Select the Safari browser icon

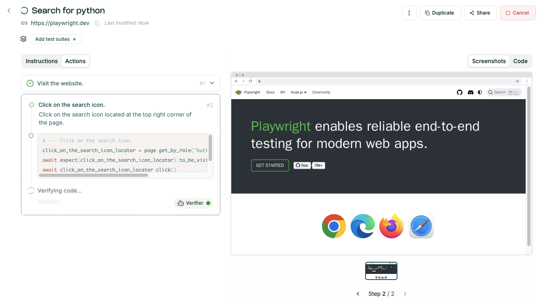click(x=421, y=226)
